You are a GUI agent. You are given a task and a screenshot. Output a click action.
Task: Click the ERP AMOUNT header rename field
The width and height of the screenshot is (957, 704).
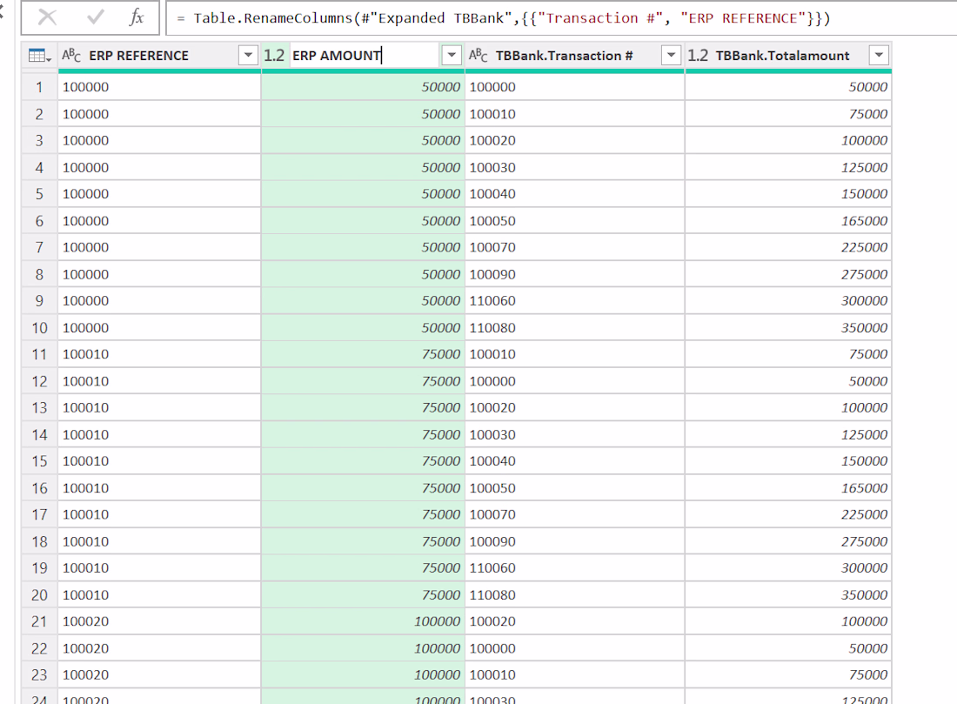click(x=365, y=56)
